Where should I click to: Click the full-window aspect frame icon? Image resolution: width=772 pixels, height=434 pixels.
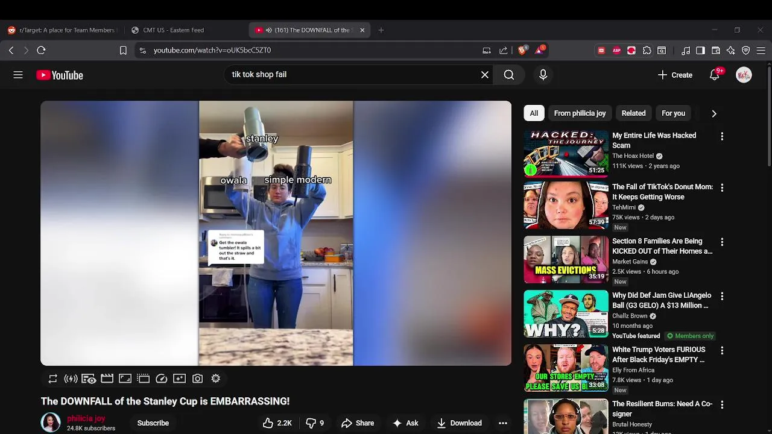pyautogui.click(x=125, y=379)
